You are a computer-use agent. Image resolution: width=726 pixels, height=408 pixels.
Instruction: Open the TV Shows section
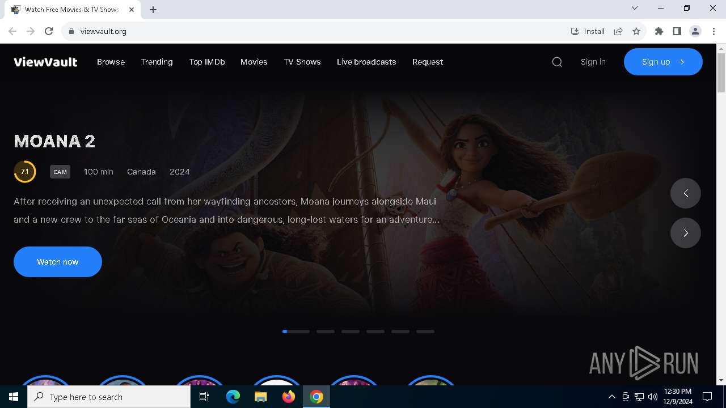302,62
